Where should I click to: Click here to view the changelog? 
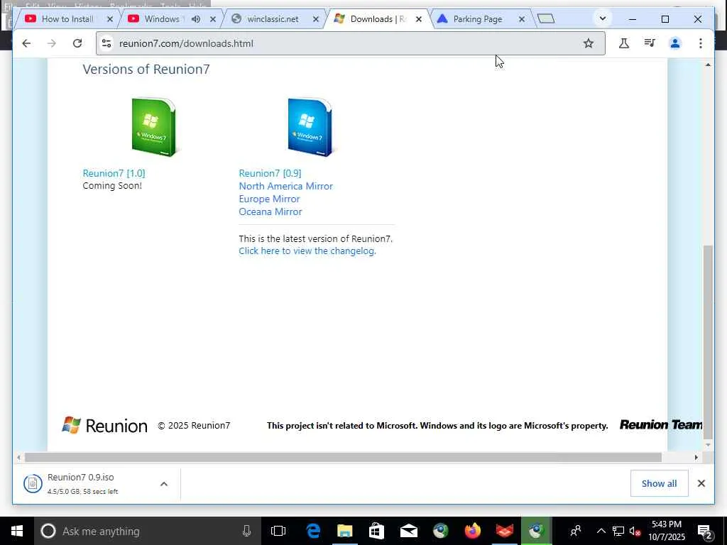pos(307,251)
